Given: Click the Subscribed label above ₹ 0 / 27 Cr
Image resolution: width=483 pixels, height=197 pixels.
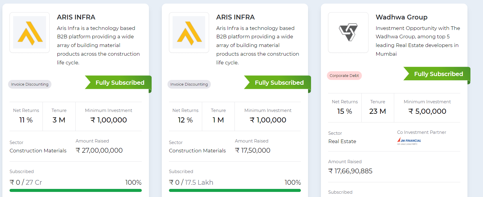Looking at the screenshot, I should [22, 172].
